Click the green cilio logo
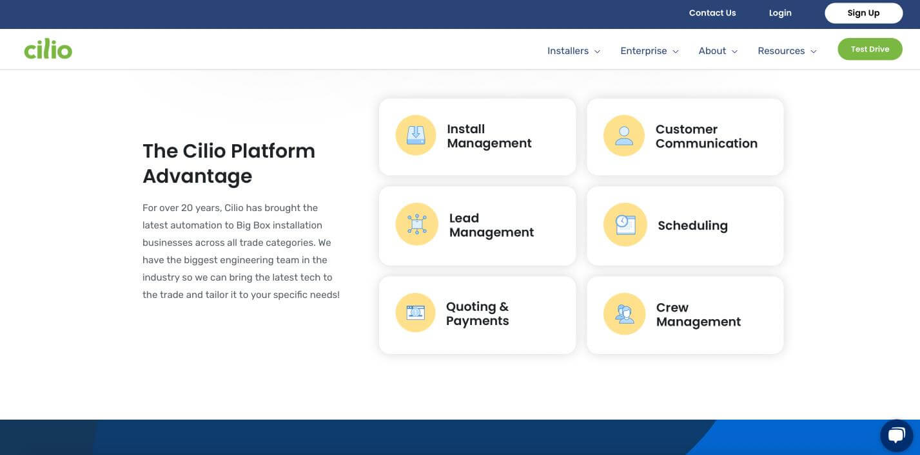 (x=48, y=49)
